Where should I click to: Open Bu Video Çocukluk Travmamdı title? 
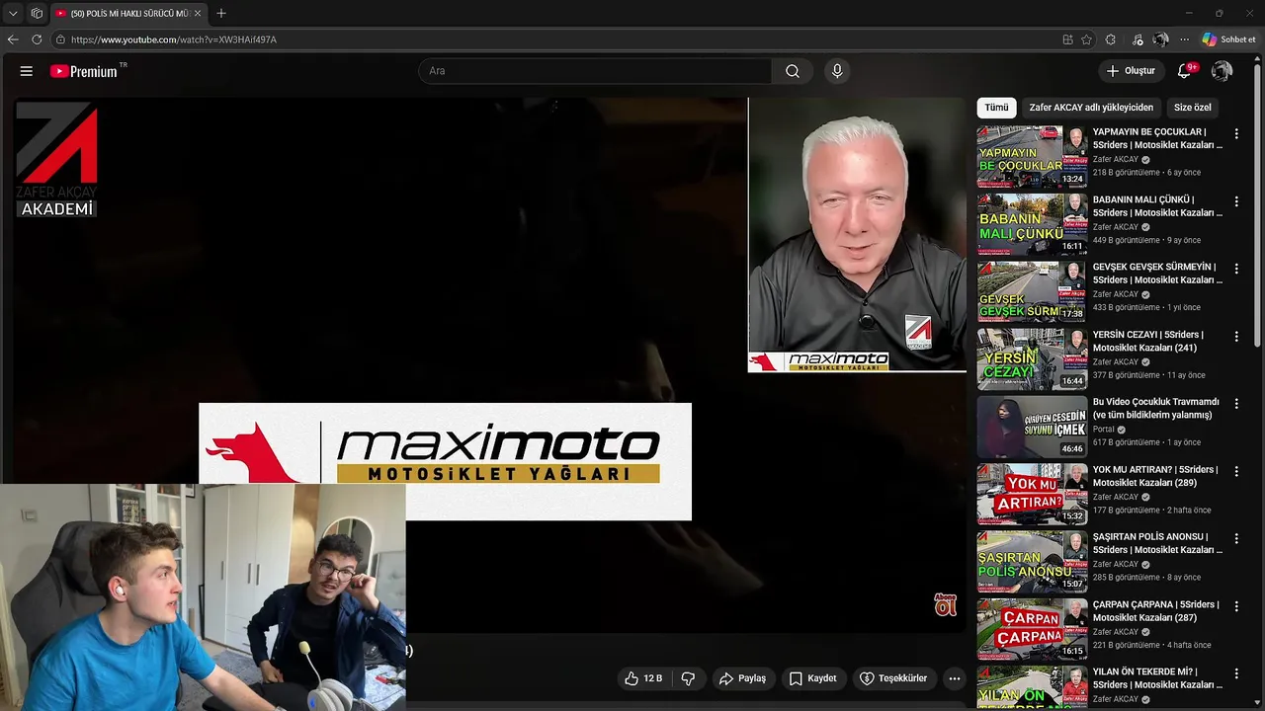click(1156, 409)
